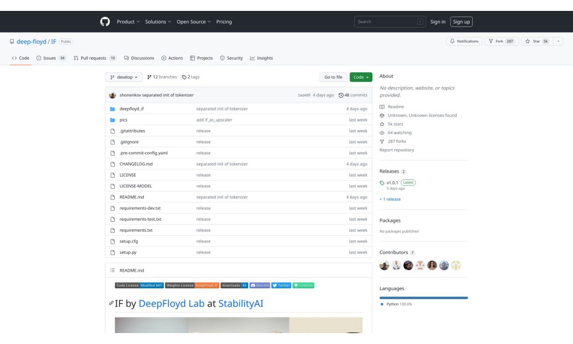Click the repository icon beside deep-floyd
This screenshot has height=344, width=573.
tap(12, 42)
